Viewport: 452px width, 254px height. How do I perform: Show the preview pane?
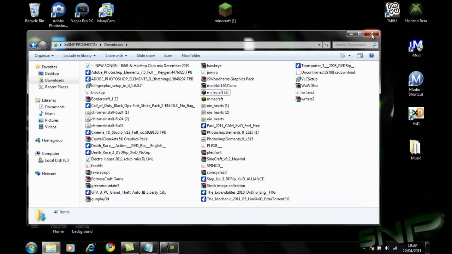360,55
